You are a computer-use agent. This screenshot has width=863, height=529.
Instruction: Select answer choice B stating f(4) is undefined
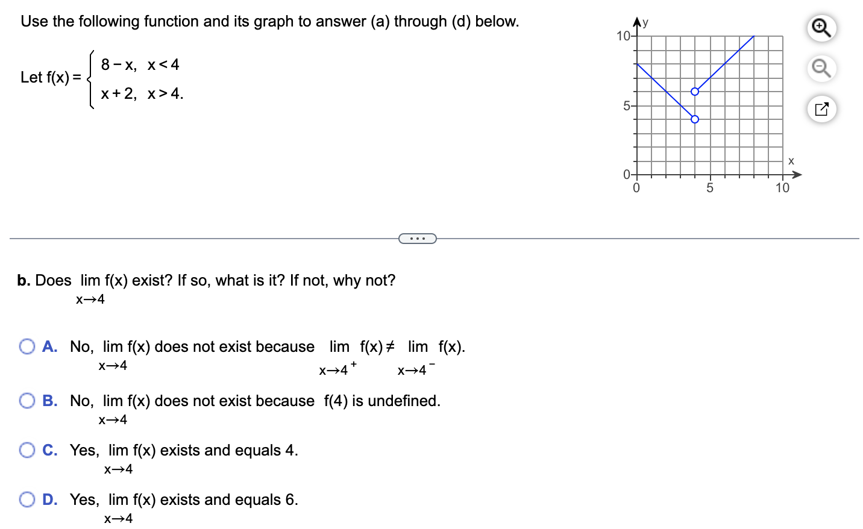click(27, 400)
